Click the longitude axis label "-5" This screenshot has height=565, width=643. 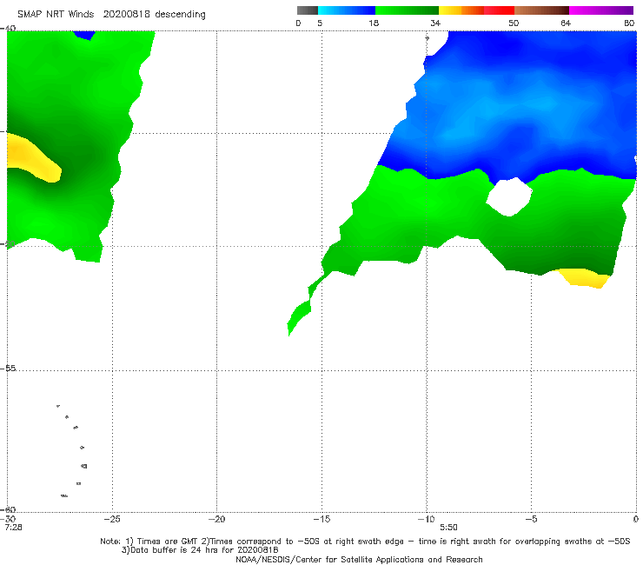pyautogui.click(x=531, y=519)
